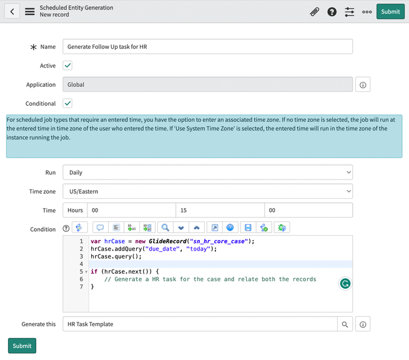Open the Run dropdown
409x360 pixels.
point(208,172)
